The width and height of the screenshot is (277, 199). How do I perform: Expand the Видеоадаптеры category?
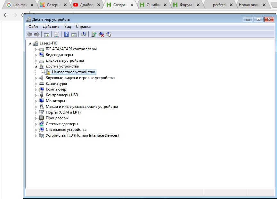(x=36, y=55)
